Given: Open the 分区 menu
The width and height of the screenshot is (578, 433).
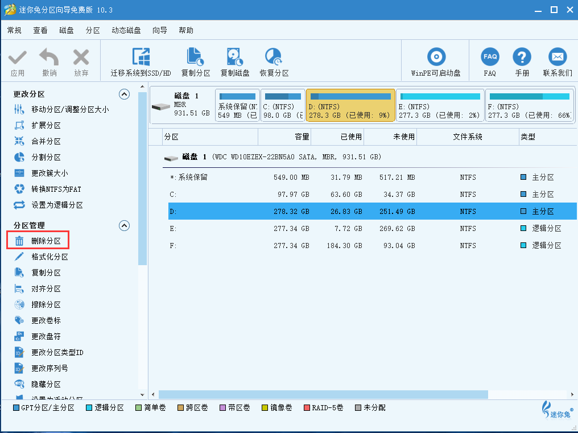Looking at the screenshot, I should 93,30.
